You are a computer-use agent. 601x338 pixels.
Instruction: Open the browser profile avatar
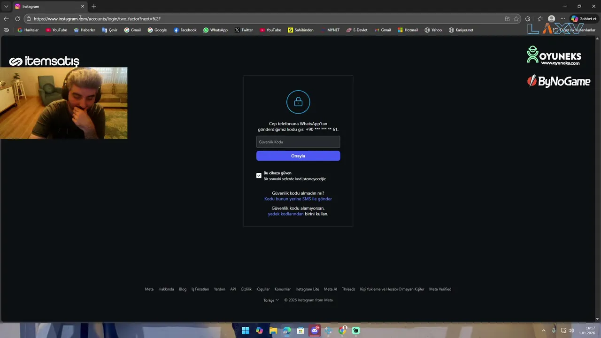[551, 19]
